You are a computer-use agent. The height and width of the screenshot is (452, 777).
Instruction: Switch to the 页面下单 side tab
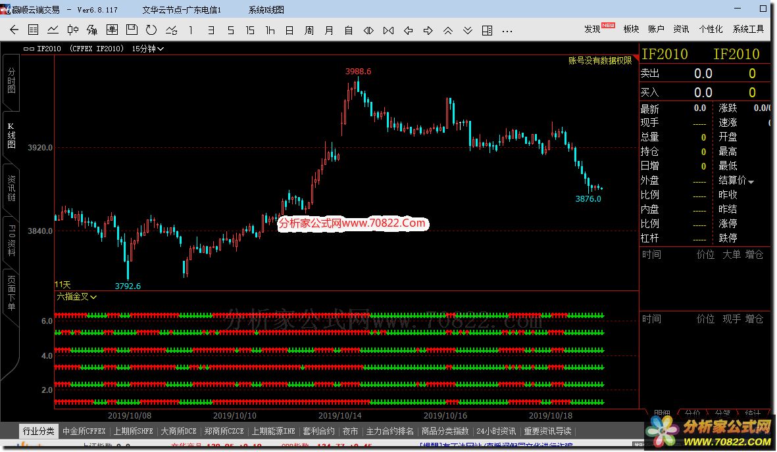[x=11, y=293]
